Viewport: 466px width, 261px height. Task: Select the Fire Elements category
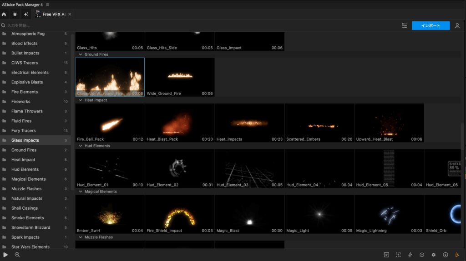pyautogui.click(x=35, y=92)
